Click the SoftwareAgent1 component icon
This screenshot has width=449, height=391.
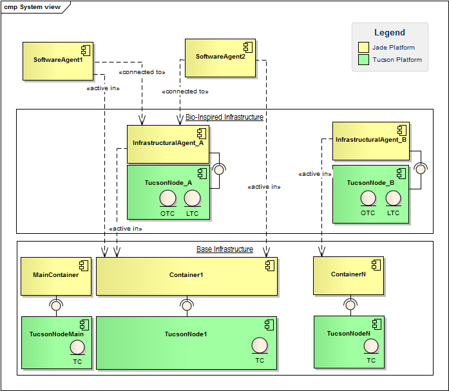[86, 50]
